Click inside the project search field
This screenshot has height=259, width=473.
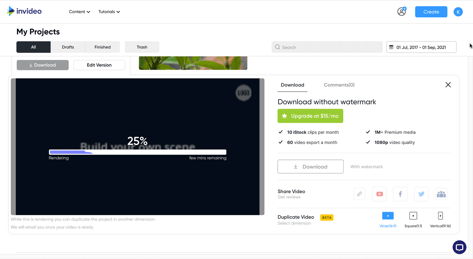pyautogui.click(x=326, y=47)
